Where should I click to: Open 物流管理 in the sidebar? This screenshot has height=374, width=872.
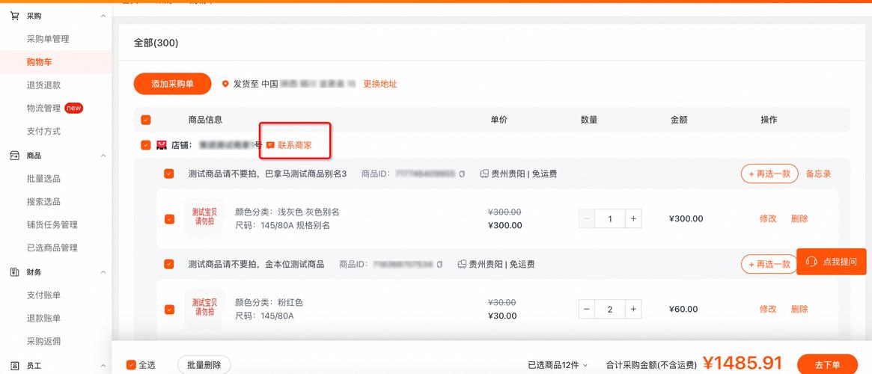coord(43,108)
